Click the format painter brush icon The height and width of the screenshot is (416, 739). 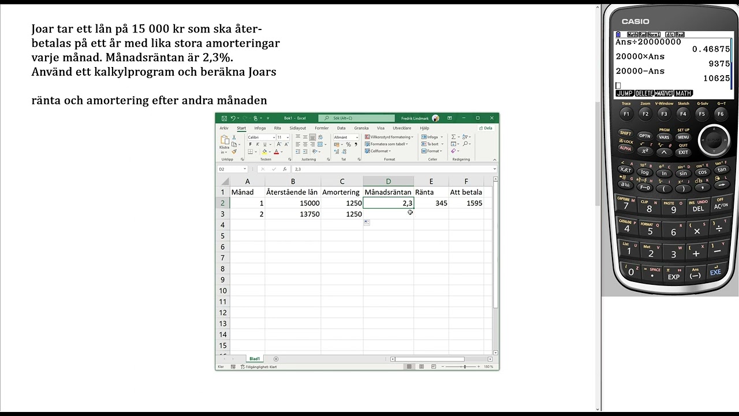coord(234,151)
